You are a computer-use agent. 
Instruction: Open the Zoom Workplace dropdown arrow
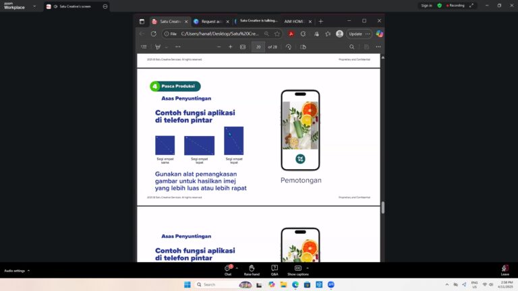click(34, 6)
